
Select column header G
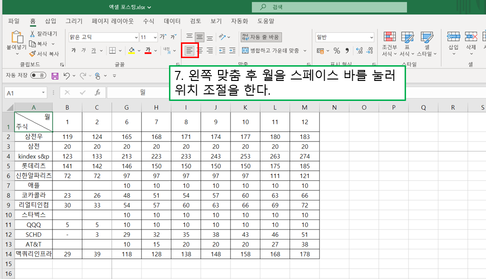[127, 108]
